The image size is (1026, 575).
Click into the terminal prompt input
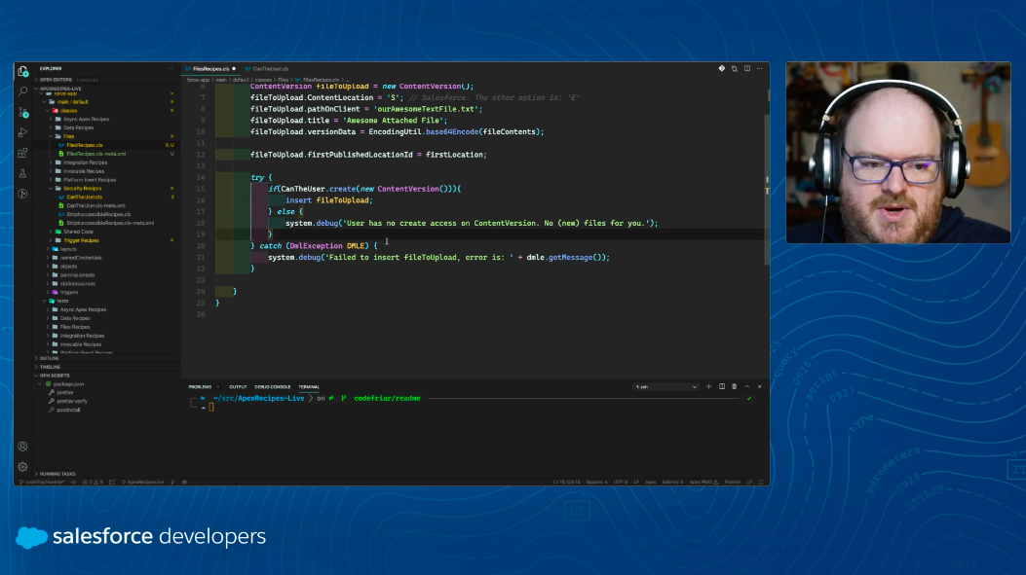211,407
